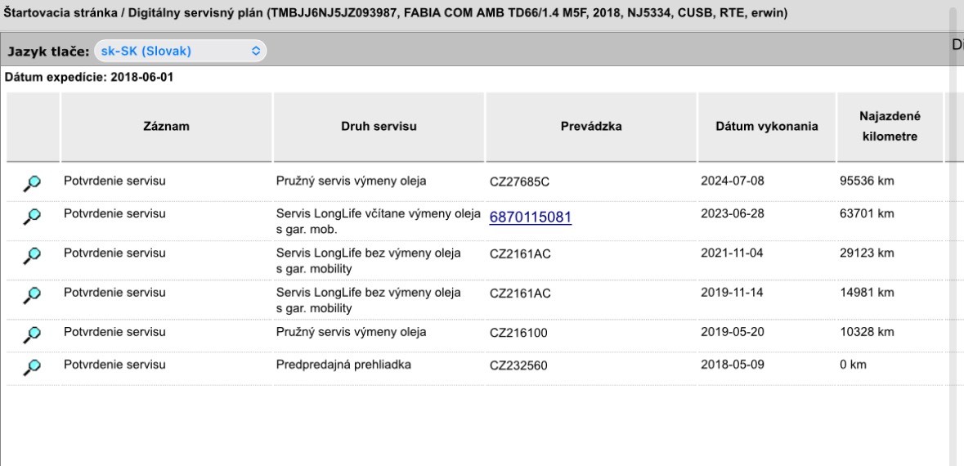Click workshop code CZ27685C
The image size is (964, 466).
click(x=519, y=182)
